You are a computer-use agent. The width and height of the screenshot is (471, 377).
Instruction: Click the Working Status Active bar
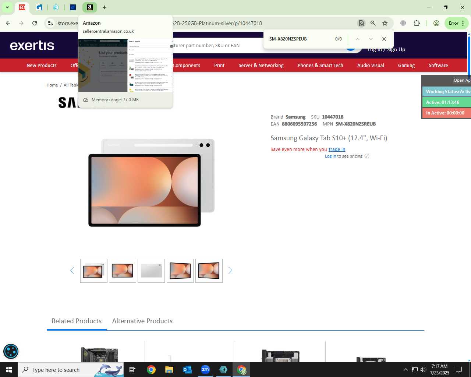pos(447,92)
